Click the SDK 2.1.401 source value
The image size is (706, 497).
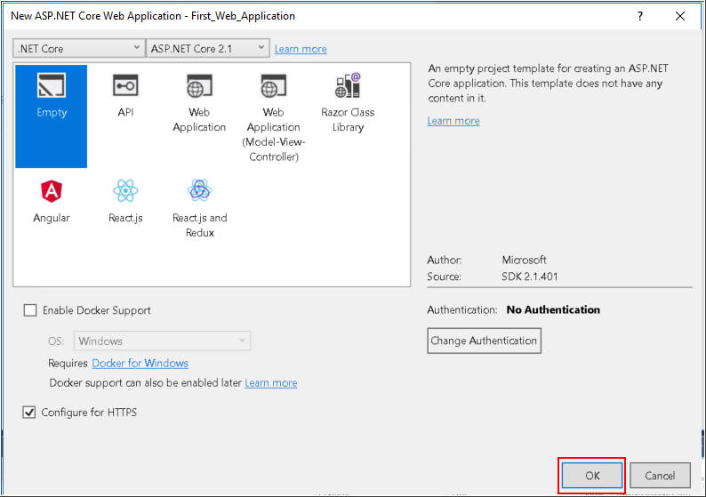pyautogui.click(x=530, y=277)
